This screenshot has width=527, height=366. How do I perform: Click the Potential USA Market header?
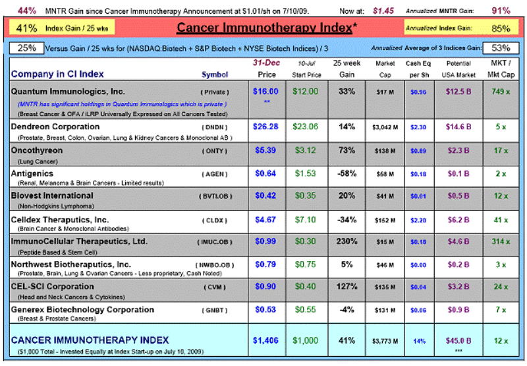point(458,69)
